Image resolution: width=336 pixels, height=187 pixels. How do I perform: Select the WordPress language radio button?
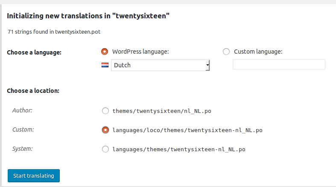pyautogui.click(x=105, y=52)
